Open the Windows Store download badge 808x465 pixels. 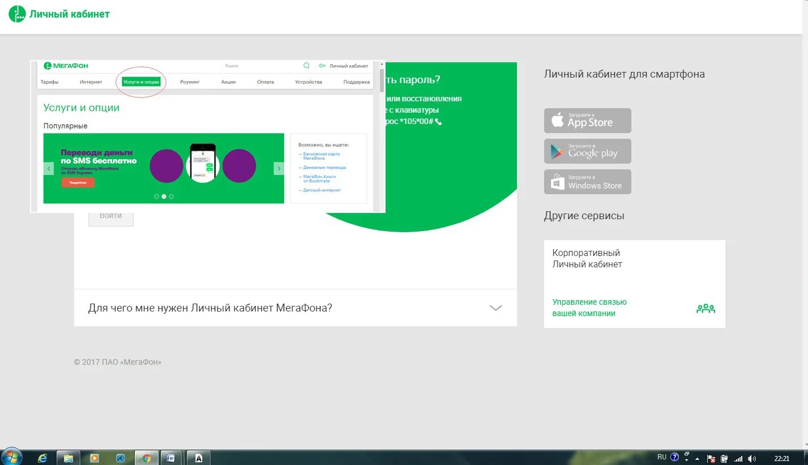[588, 182]
